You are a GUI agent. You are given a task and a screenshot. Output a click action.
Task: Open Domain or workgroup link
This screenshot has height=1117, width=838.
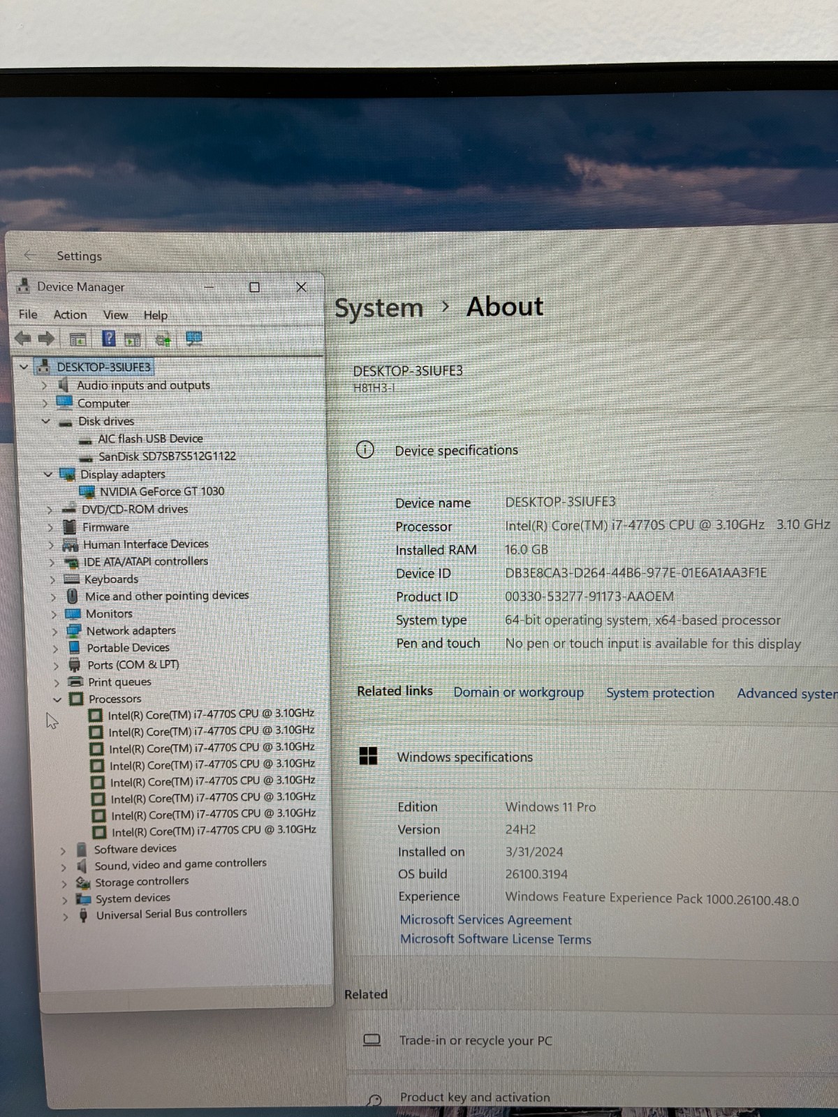(x=518, y=692)
